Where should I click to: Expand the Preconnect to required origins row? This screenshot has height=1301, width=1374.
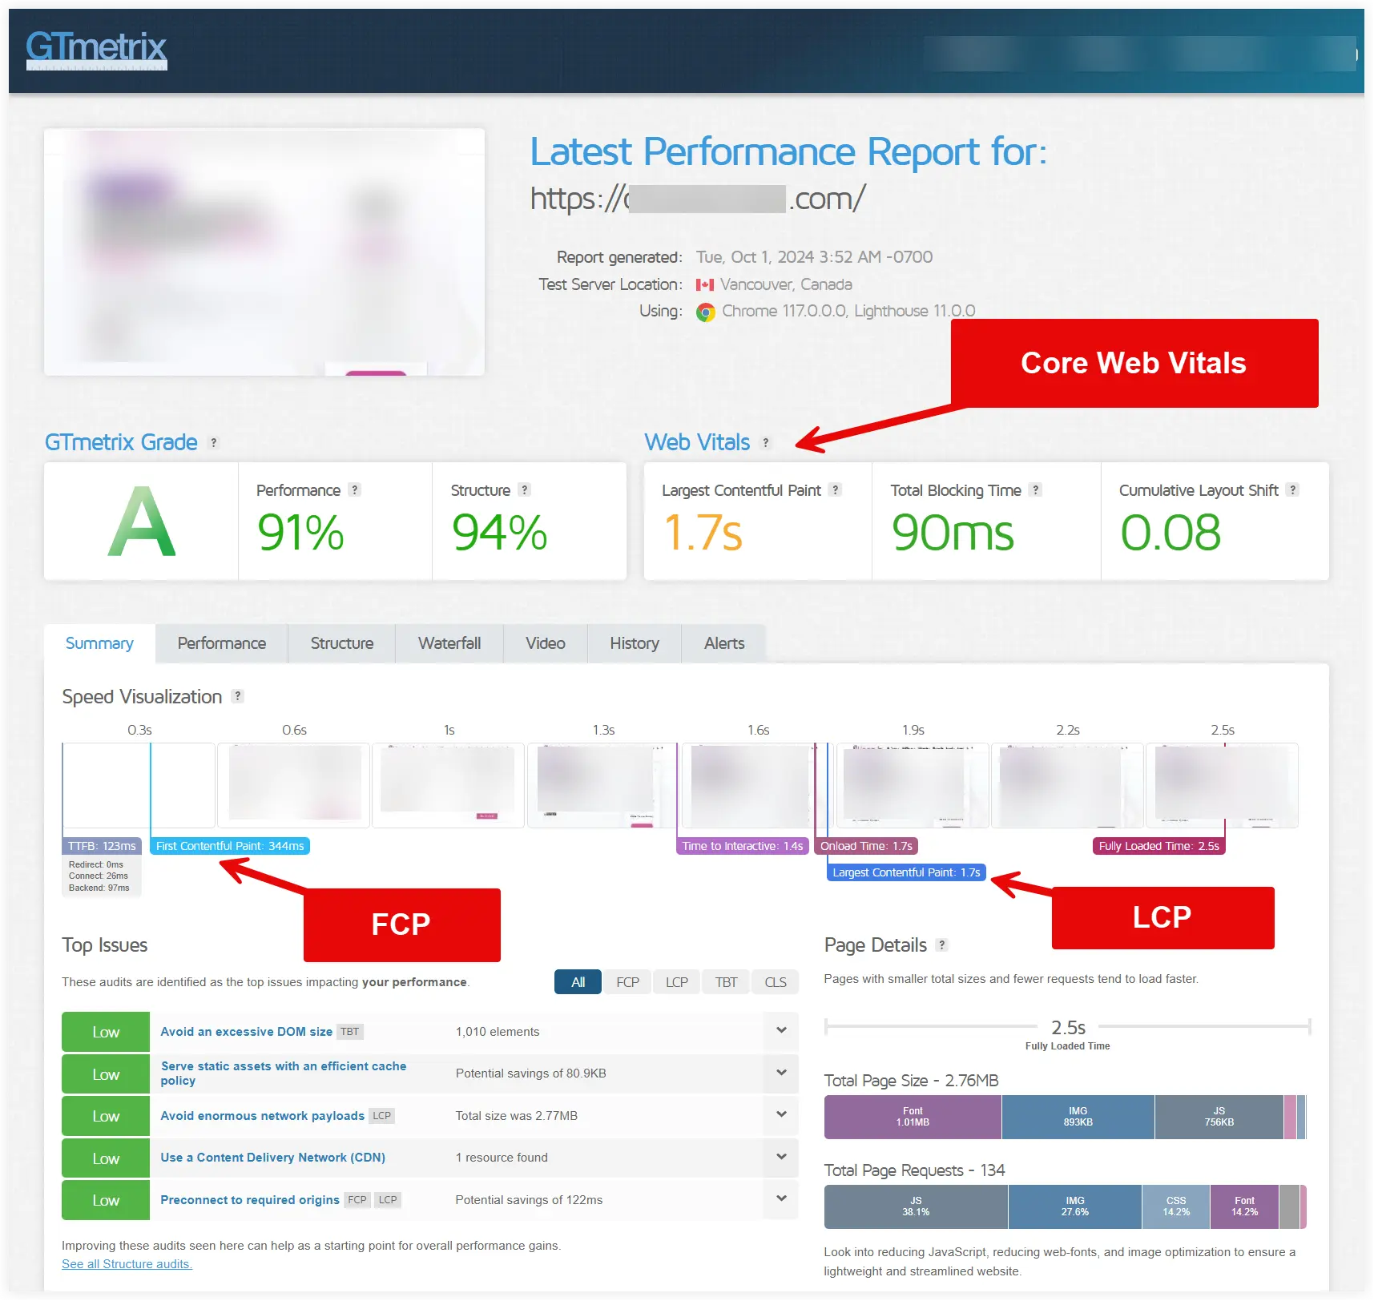pos(781,1198)
